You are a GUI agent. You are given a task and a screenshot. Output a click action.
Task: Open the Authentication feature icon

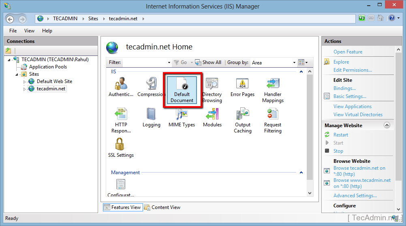(121, 87)
